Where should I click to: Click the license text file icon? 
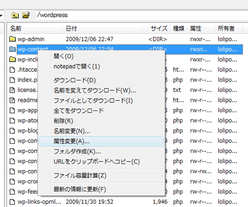[x=12, y=90]
